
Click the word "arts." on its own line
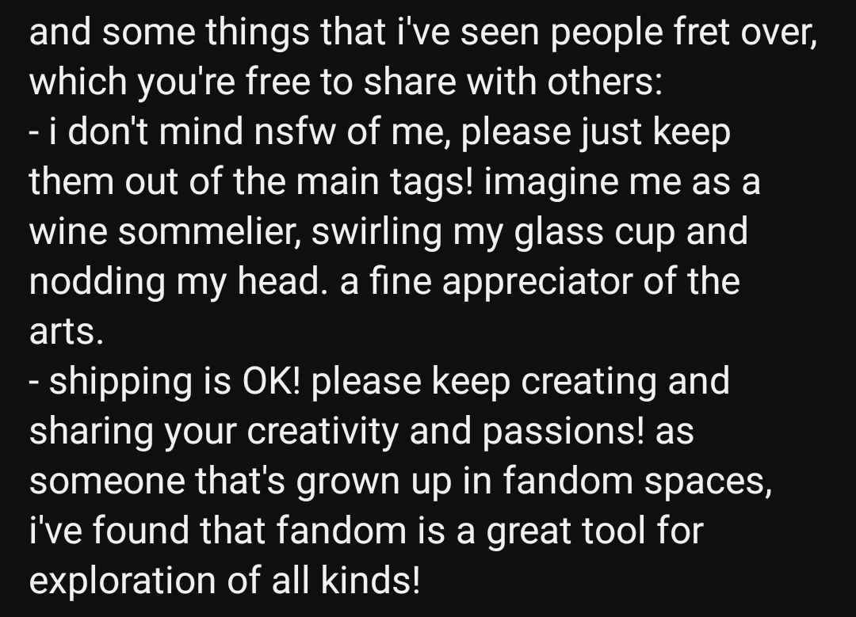[x=67, y=332]
